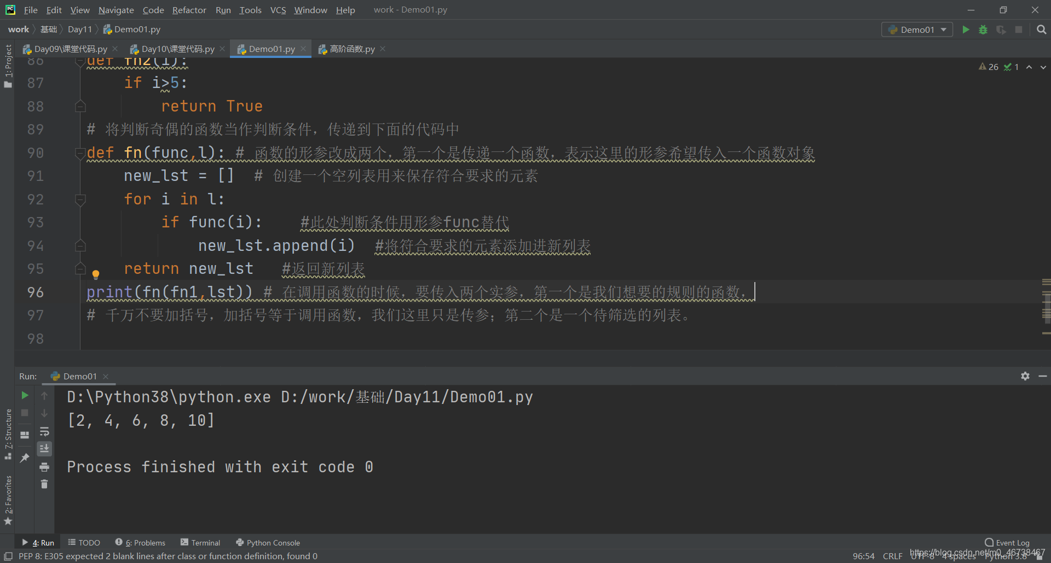The height and width of the screenshot is (563, 1051).
Task: Close the Demo01 Run tab
Action: (x=106, y=377)
